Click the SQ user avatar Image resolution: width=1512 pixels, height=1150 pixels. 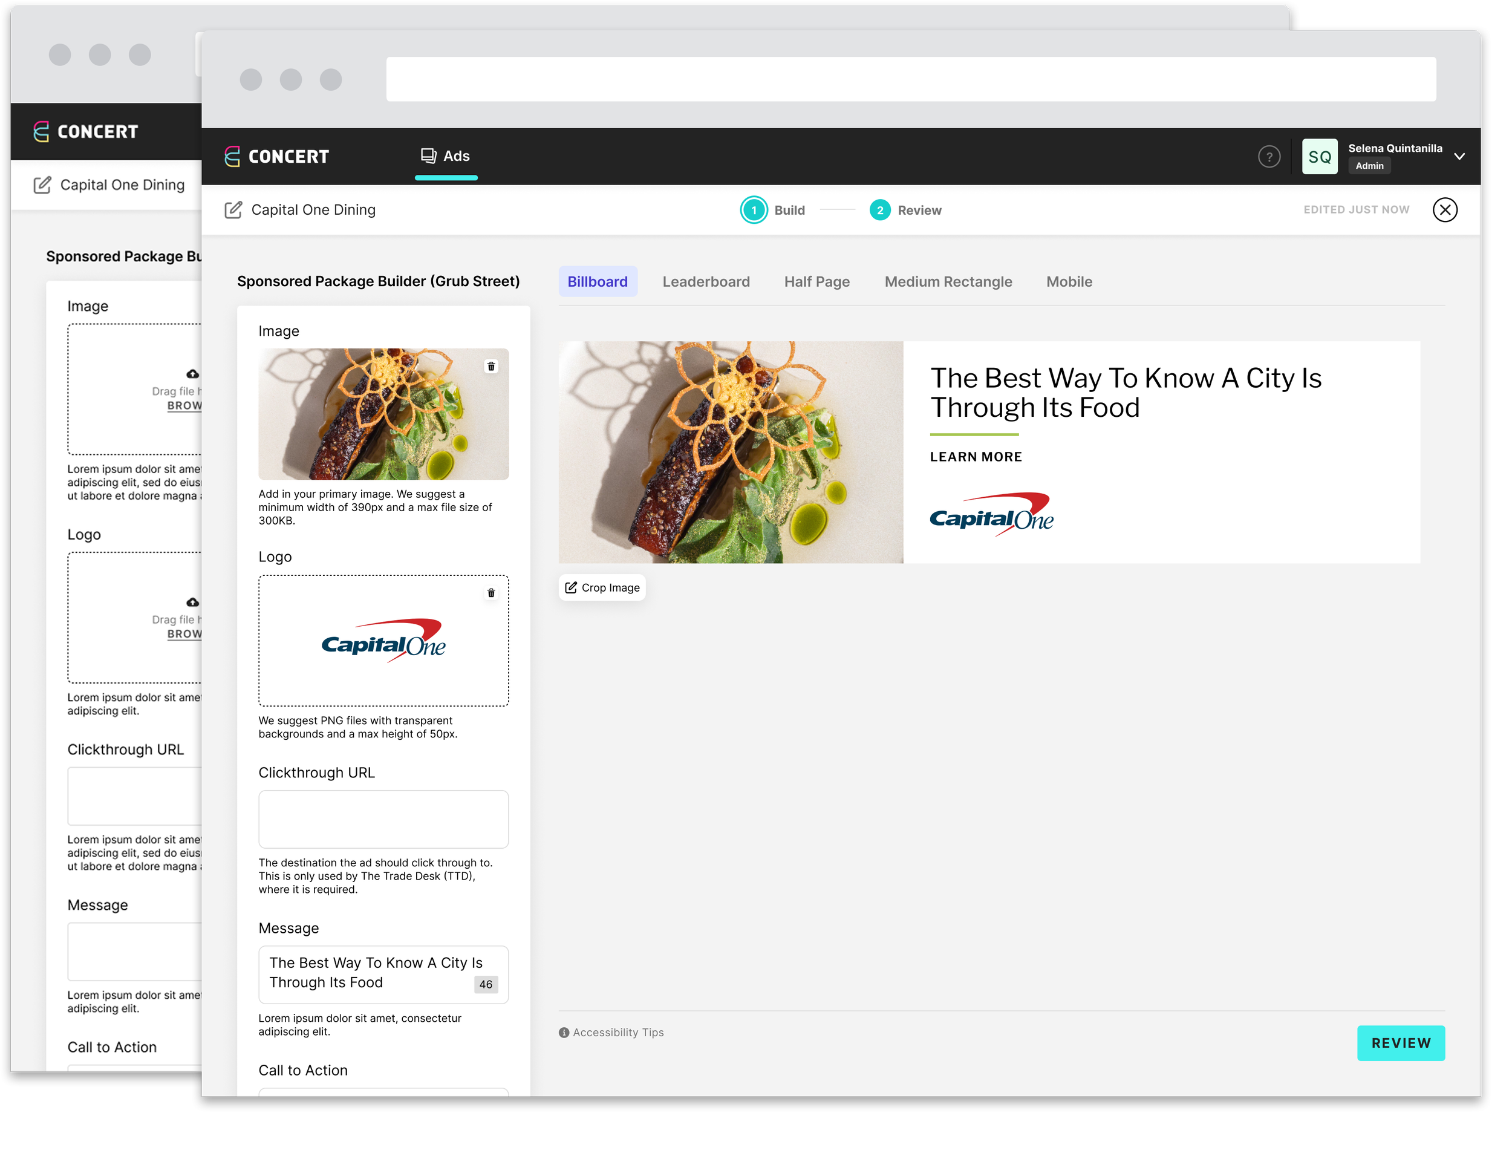click(1319, 157)
